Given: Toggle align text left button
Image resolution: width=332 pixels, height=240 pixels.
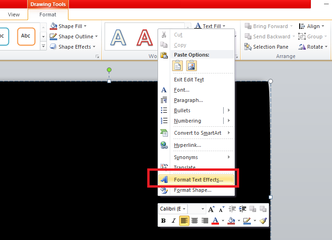Looking at the screenshot, I should point(184,221).
